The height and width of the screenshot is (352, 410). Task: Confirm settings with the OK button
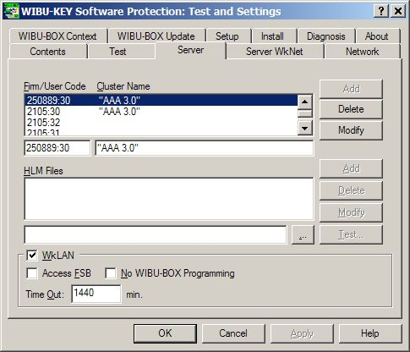click(165, 333)
